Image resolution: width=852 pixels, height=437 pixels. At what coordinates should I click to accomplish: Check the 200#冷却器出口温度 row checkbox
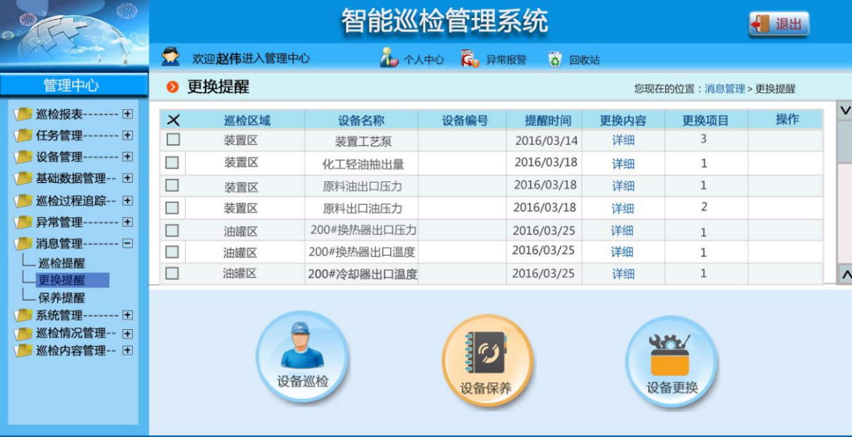172,274
